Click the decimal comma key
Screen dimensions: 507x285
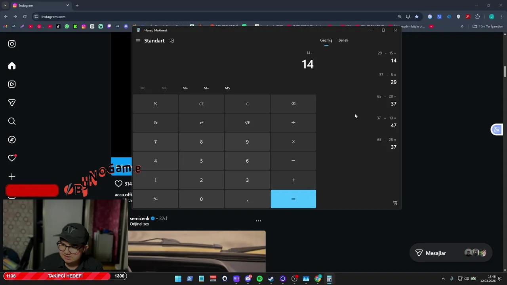(247, 199)
